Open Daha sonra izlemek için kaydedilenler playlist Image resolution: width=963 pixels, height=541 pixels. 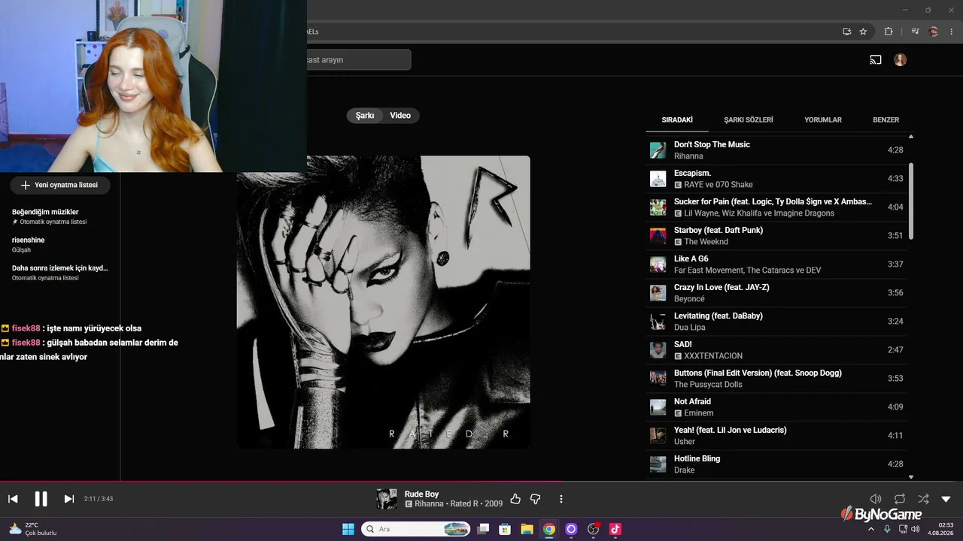click(60, 272)
